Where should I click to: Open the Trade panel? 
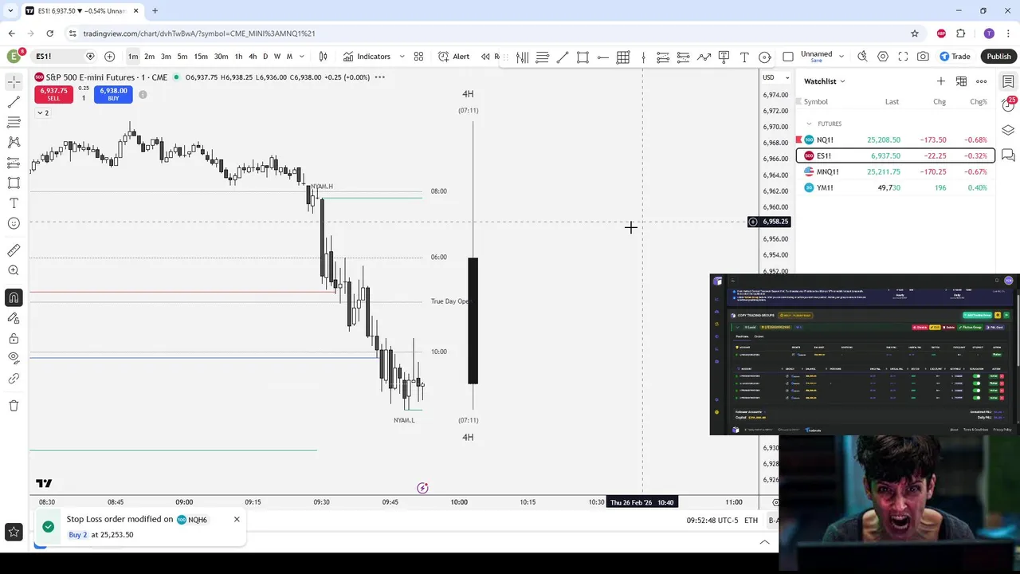tap(955, 57)
